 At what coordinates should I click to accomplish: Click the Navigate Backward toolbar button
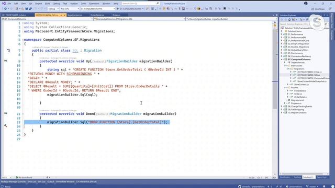coord(5,9)
